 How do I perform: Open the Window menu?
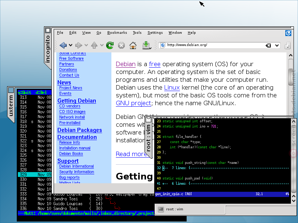pos(175,33)
